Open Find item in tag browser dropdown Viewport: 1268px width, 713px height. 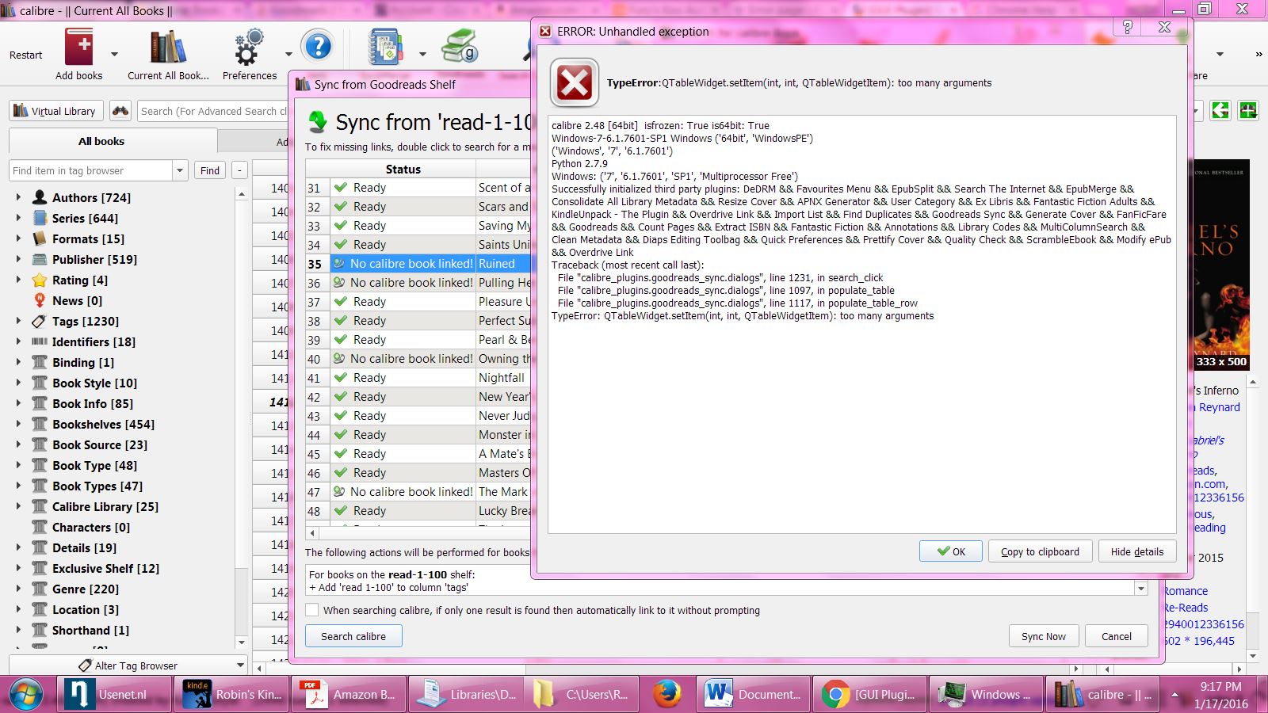pos(180,170)
